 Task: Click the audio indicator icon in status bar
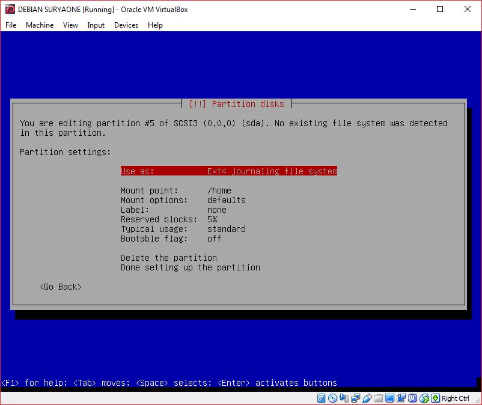(344, 398)
